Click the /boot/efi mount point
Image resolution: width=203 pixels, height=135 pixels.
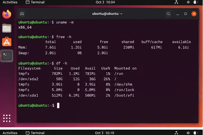pos(124,95)
